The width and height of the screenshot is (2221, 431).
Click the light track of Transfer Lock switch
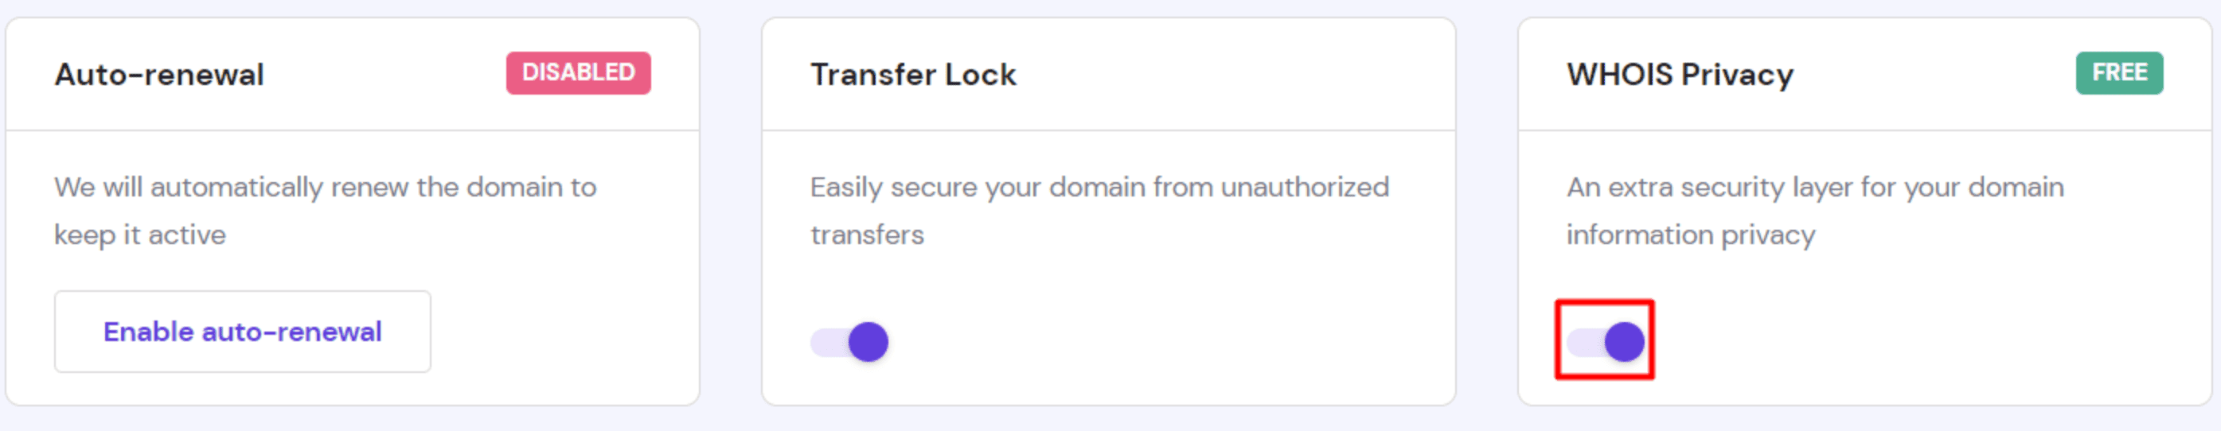point(826,342)
